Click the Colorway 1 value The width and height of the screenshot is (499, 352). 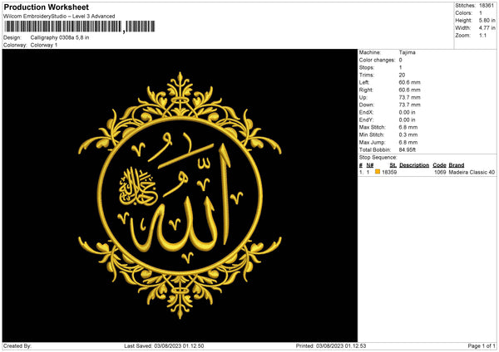point(44,45)
